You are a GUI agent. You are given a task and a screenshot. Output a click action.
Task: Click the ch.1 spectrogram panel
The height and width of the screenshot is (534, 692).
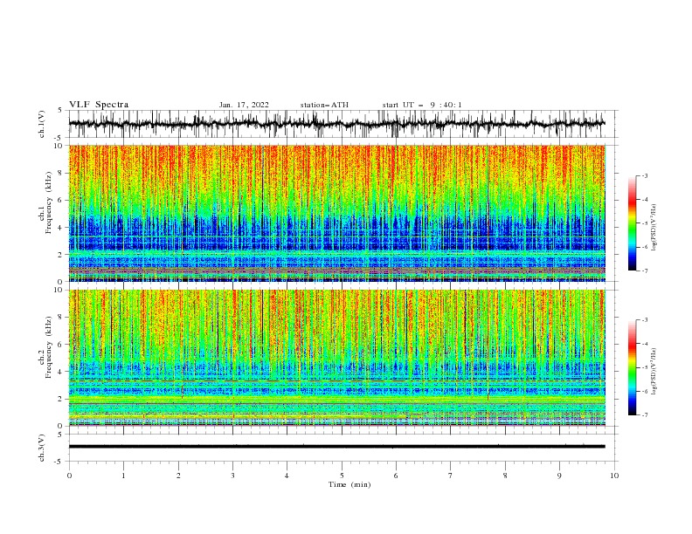pyautogui.click(x=336, y=213)
